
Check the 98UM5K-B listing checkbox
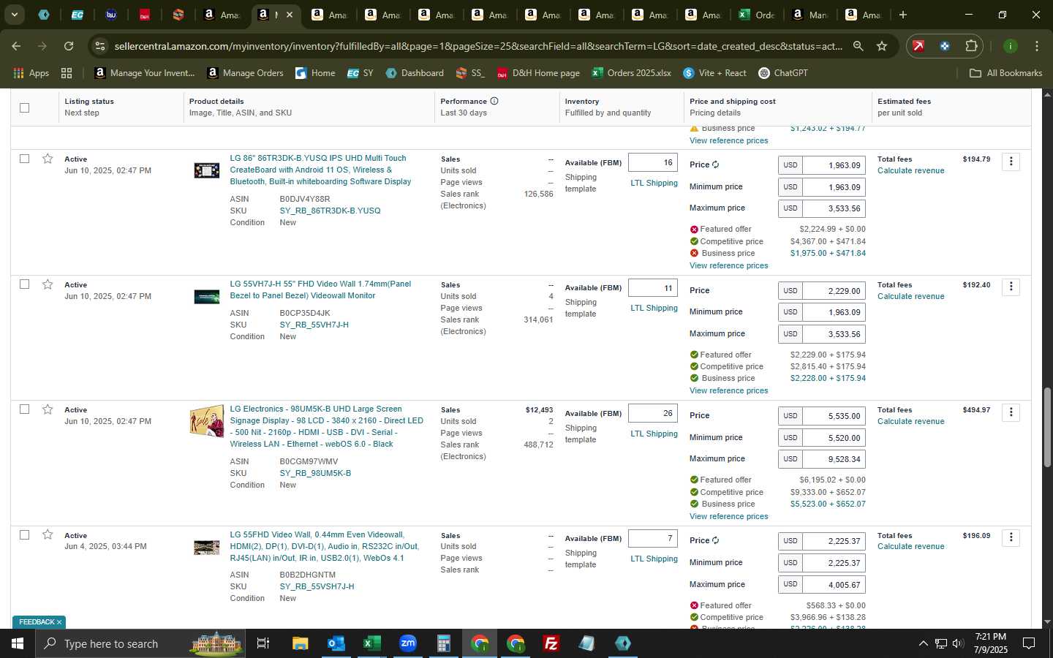click(25, 409)
